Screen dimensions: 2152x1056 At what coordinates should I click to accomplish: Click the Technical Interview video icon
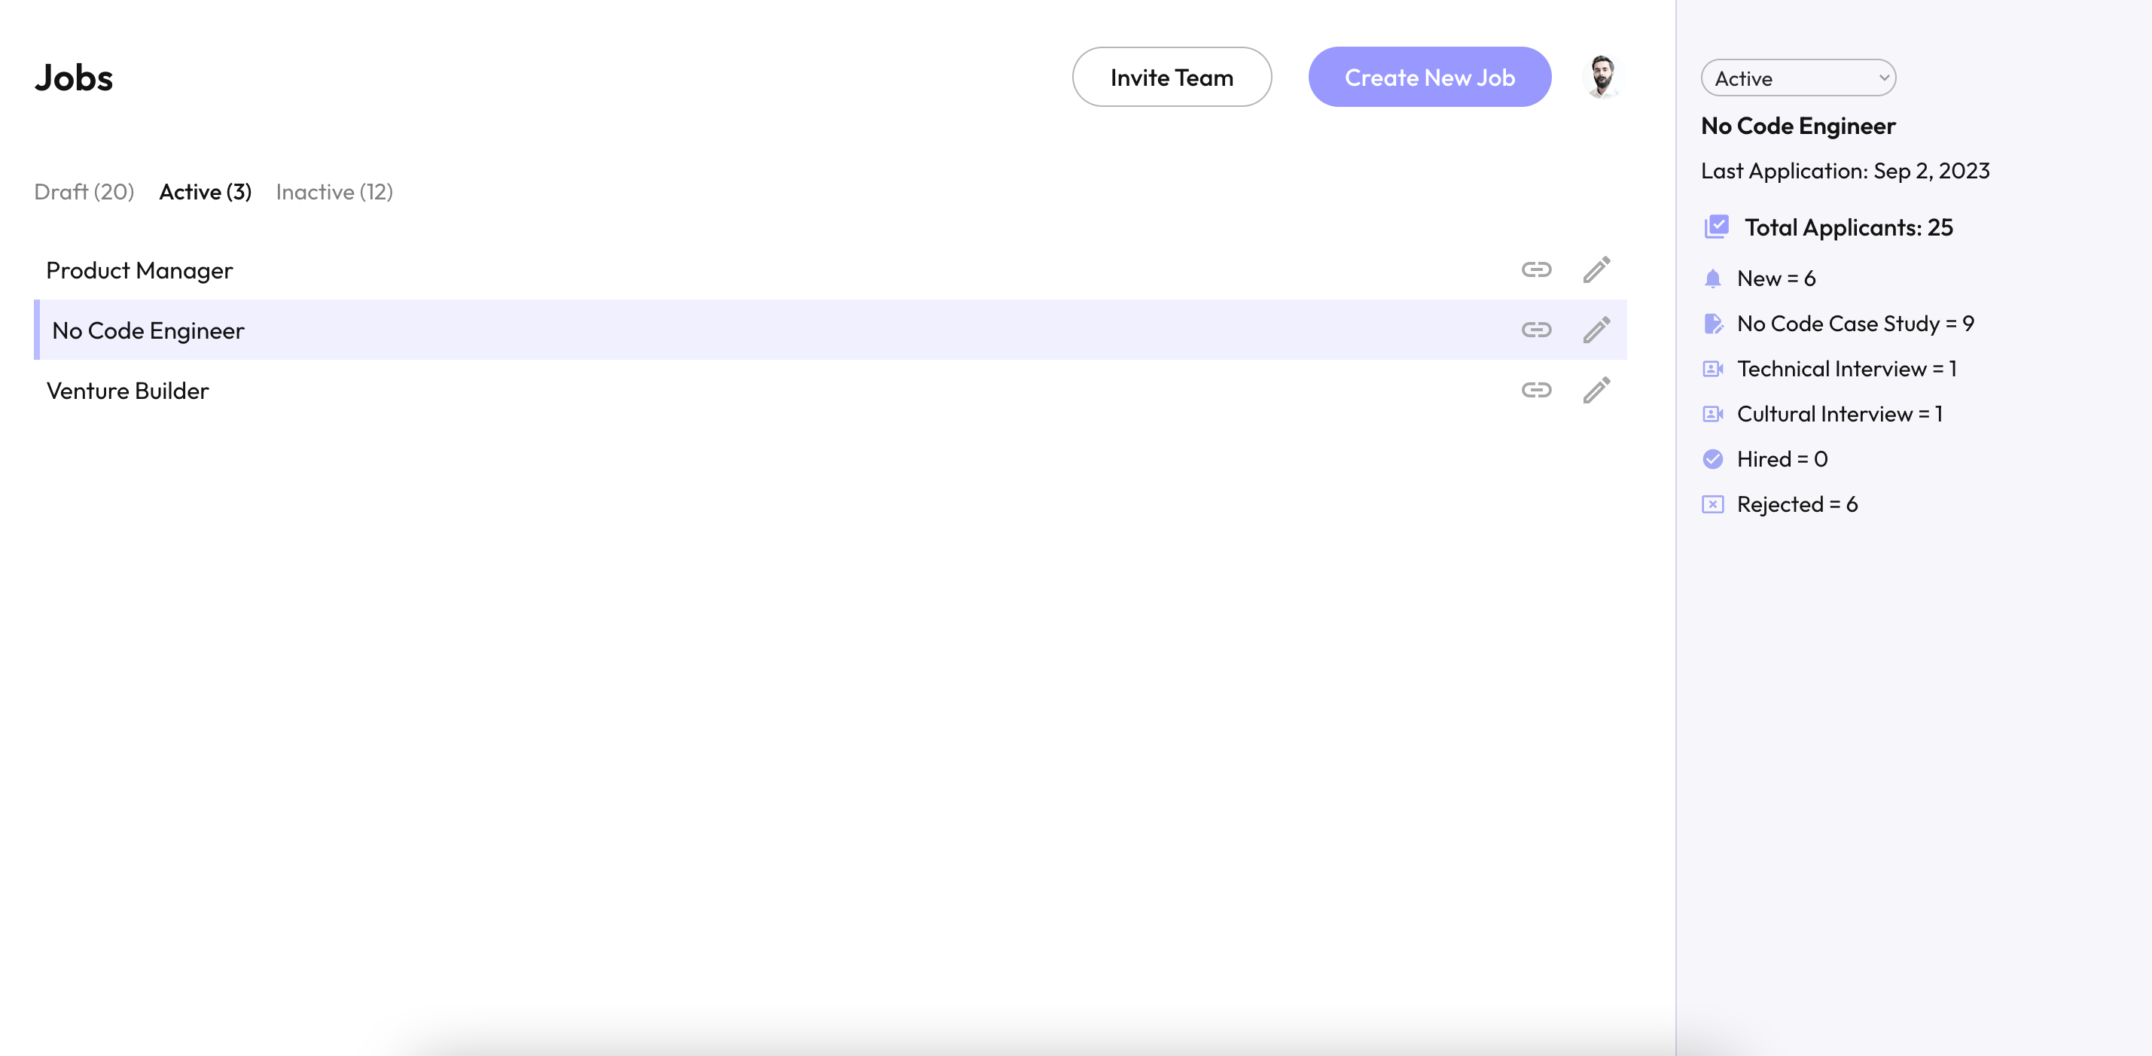click(1712, 369)
